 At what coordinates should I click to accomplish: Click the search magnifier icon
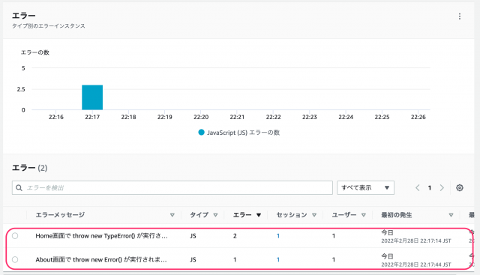(19, 188)
